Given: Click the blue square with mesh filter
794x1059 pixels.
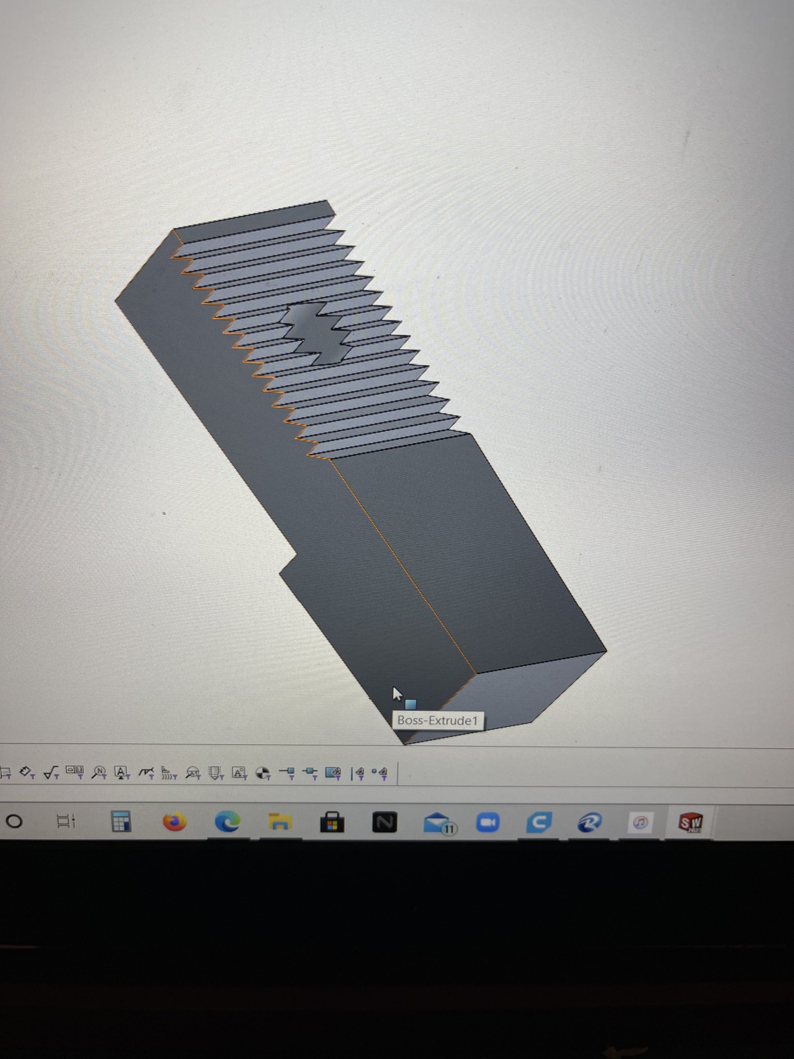Looking at the screenshot, I should (x=333, y=773).
